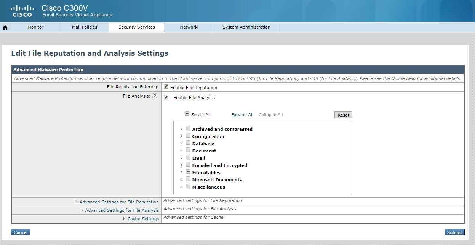Screen dimensions: 475x245
Task: Check the Configuration file type checkbox
Action: pos(188,136)
